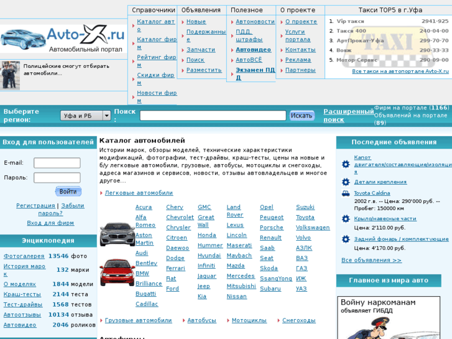452x339 pixels.
Task: Open the Справочники menu header
Action: 154,10
